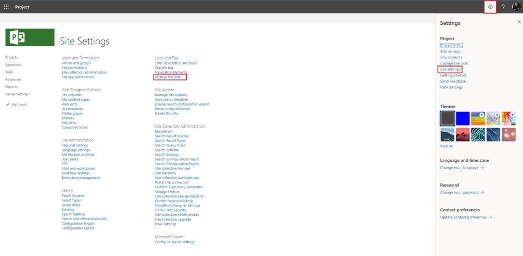The width and height of the screenshot is (523, 256).
Task: Click Delete this site link
Action: [x=166, y=114]
